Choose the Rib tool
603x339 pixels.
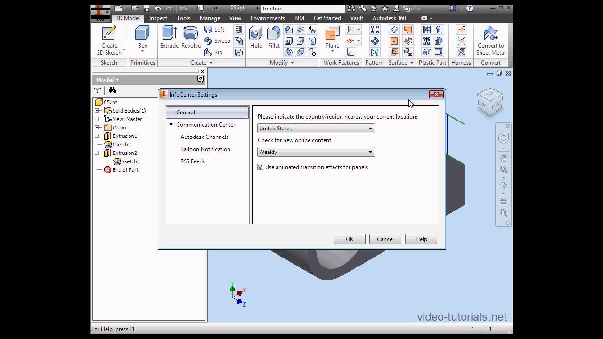click(x=213, y=52)
